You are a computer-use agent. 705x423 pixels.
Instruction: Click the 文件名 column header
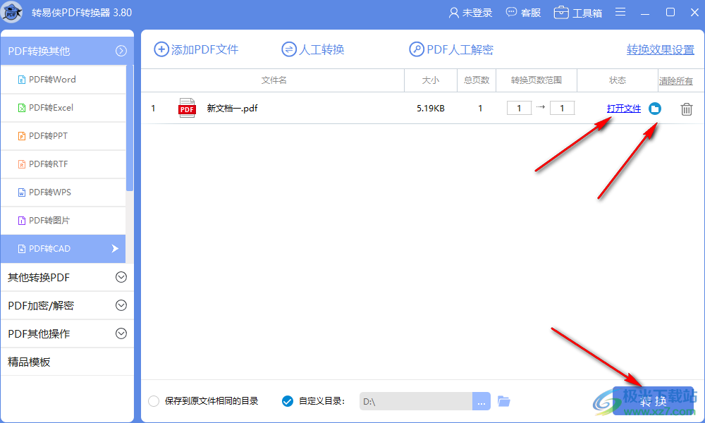pos(274,80)
